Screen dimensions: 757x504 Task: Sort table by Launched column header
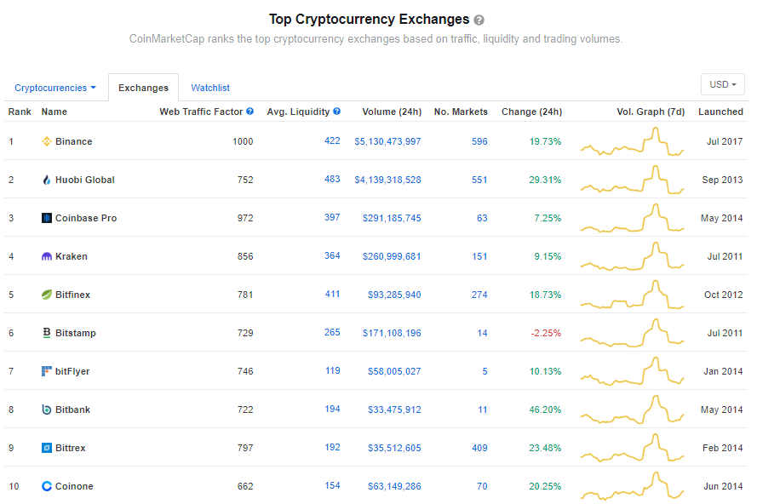(720, 112)
